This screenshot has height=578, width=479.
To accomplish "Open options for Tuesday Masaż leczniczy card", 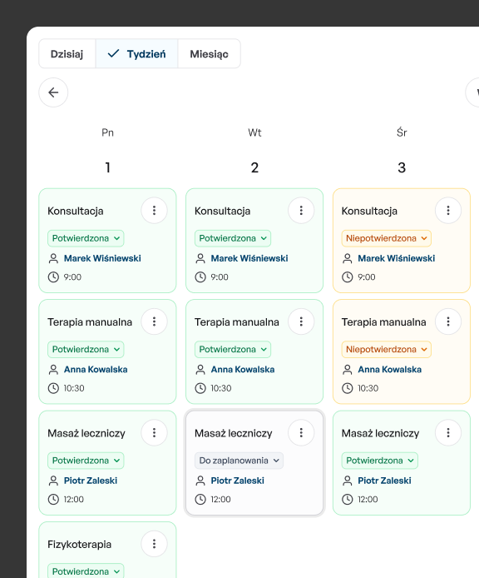I will (x=301, y=432).
